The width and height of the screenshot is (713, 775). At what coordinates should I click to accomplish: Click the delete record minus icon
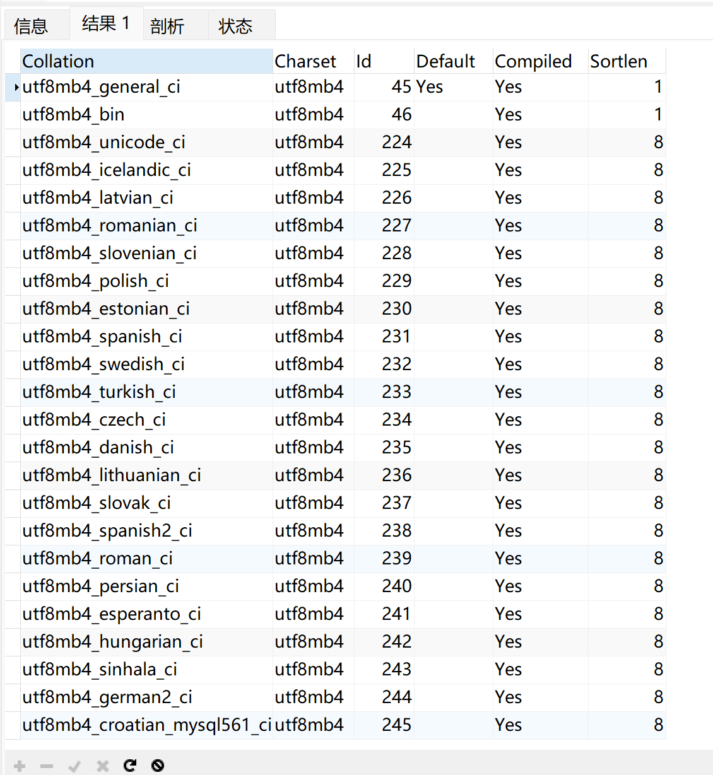click(47, 766)
